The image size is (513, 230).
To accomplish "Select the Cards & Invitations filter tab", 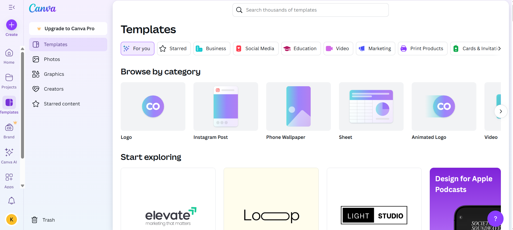I will (x=476, y=49).
